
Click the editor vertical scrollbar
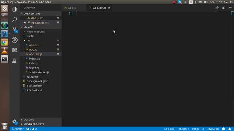(x=232, y=69)
